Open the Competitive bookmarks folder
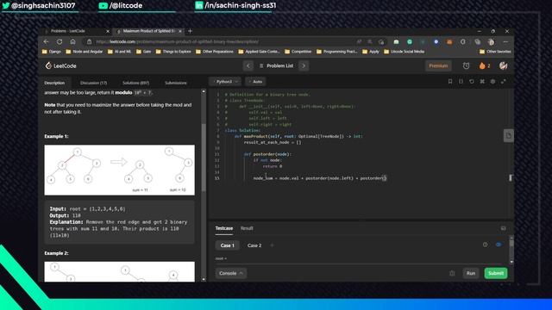The image size is (552, 310). point(298,52)
